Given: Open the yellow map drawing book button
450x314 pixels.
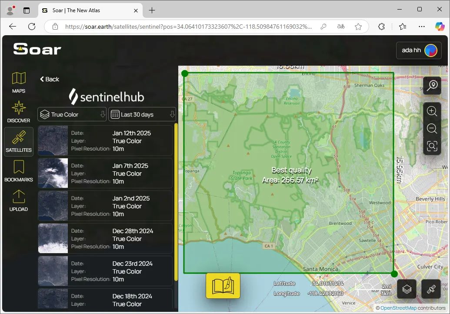Looking at the screenshot, I should coord(223,286).
